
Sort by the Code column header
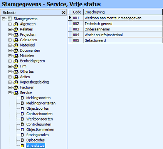78,12
